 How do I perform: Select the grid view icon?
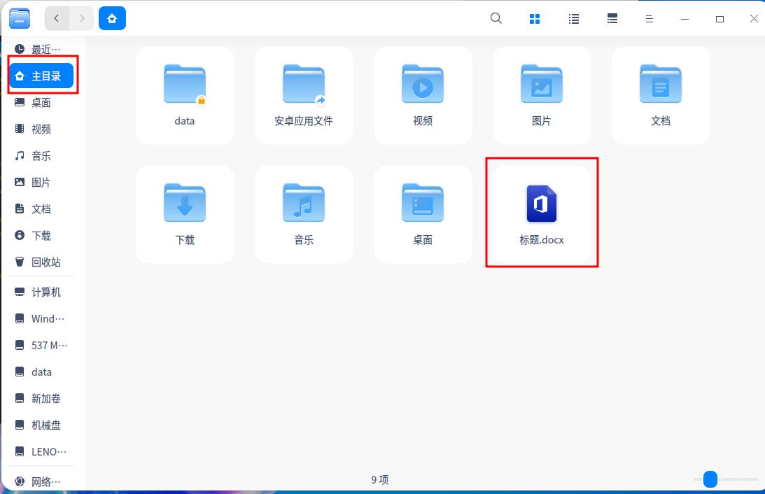(x=535, y=18)
